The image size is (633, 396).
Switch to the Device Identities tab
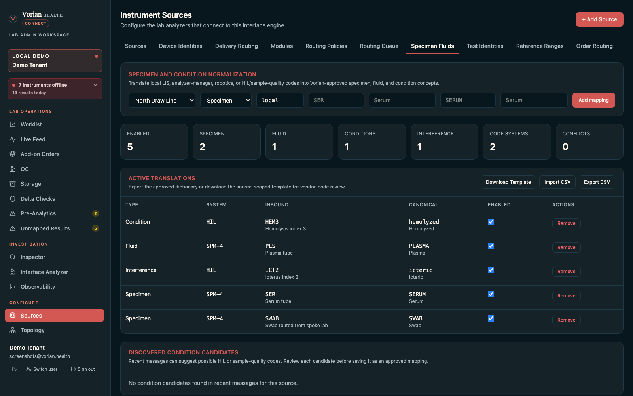click(x=181, y=46)
